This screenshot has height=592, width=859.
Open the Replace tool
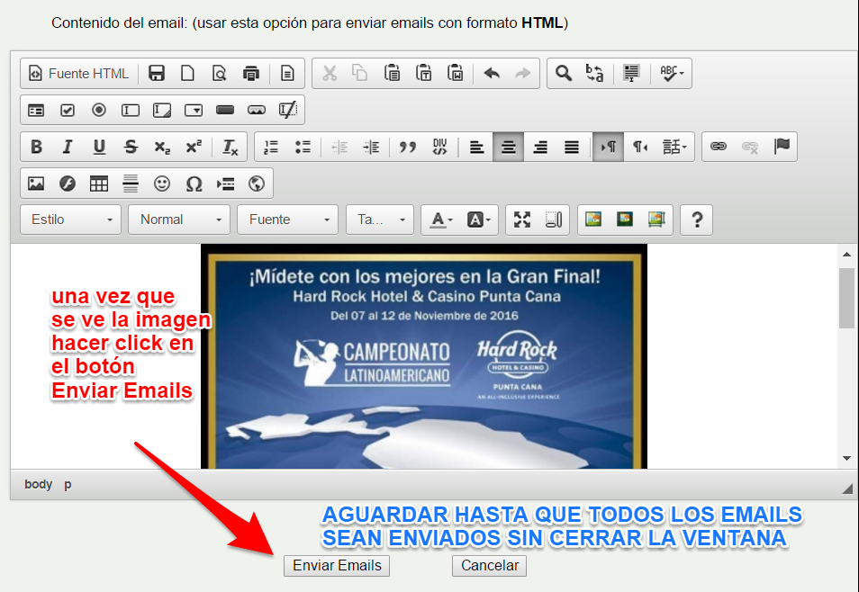coord(595,74)
